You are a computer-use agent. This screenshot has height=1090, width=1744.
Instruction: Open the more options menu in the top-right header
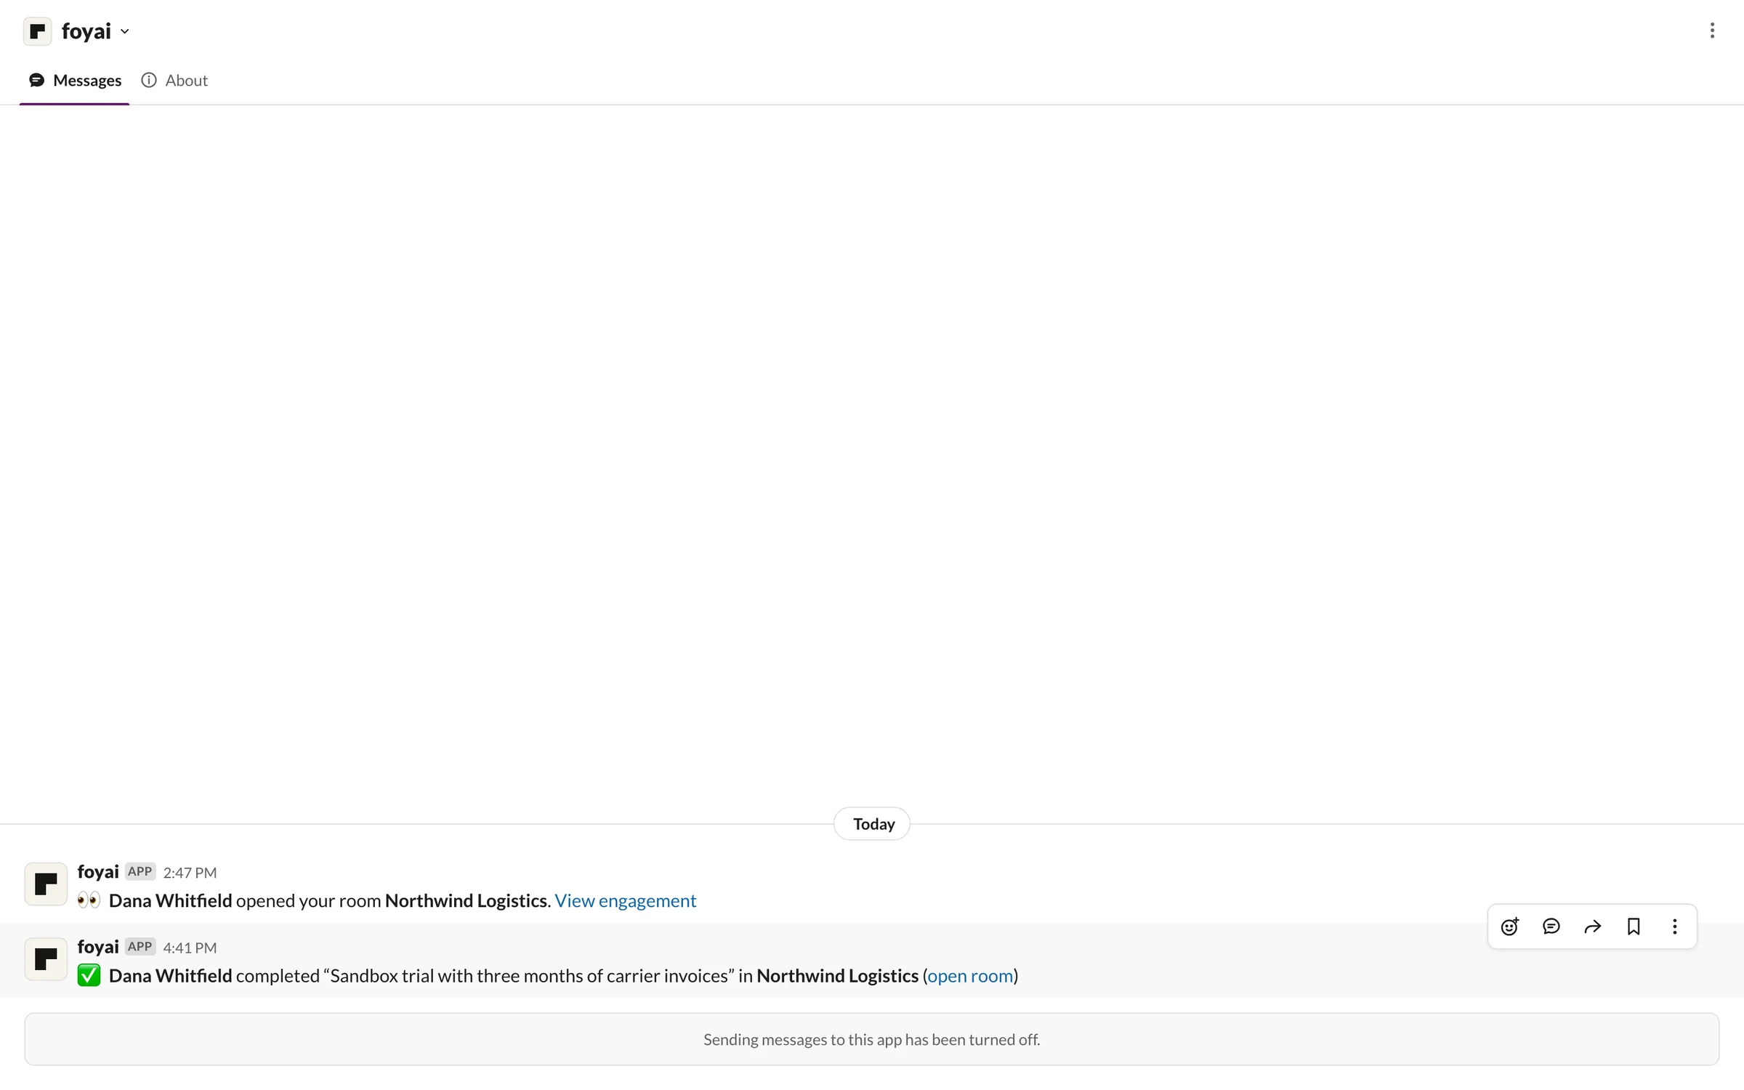(1713, 31)
